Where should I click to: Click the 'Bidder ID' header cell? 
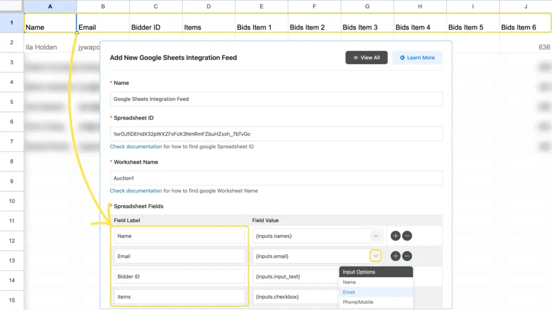tap(156, 23)
